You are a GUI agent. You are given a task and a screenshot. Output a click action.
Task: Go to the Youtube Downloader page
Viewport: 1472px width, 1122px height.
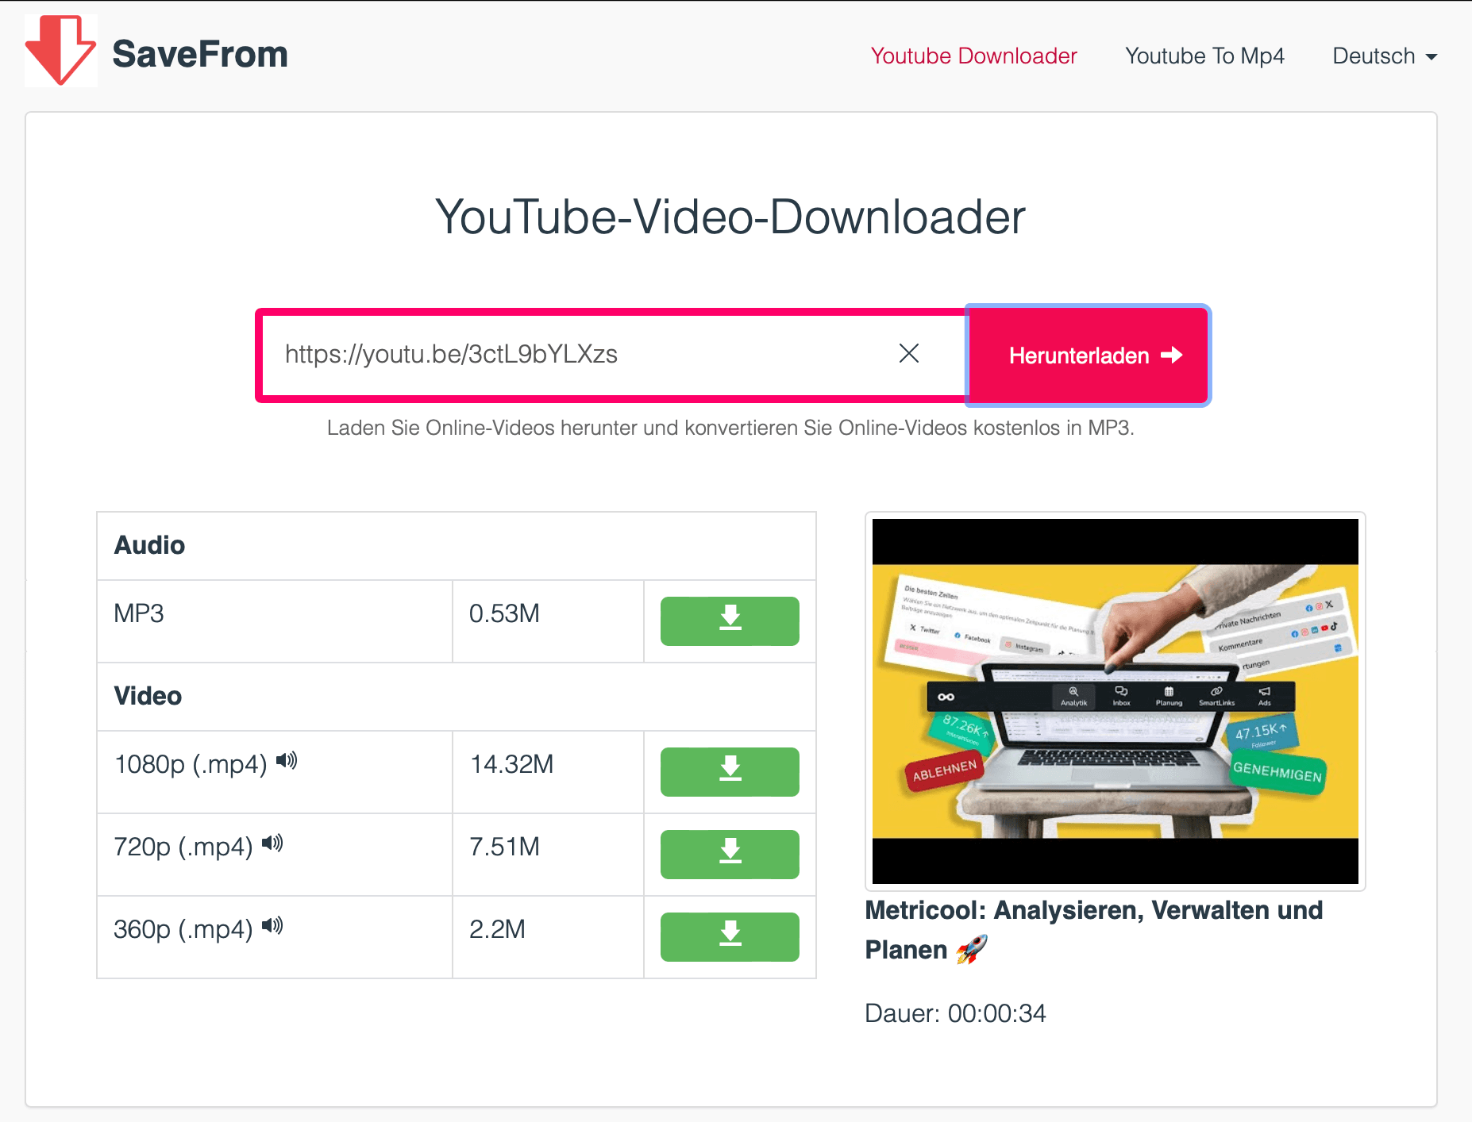point(973,56)
